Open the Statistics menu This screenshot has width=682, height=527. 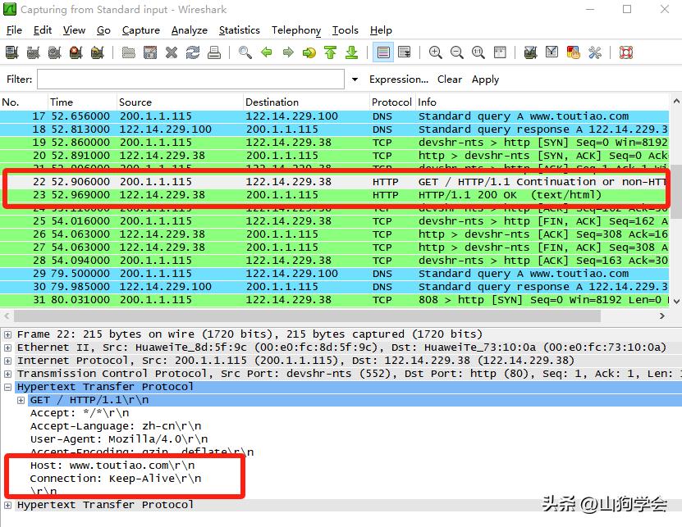[x=239, y=30]
